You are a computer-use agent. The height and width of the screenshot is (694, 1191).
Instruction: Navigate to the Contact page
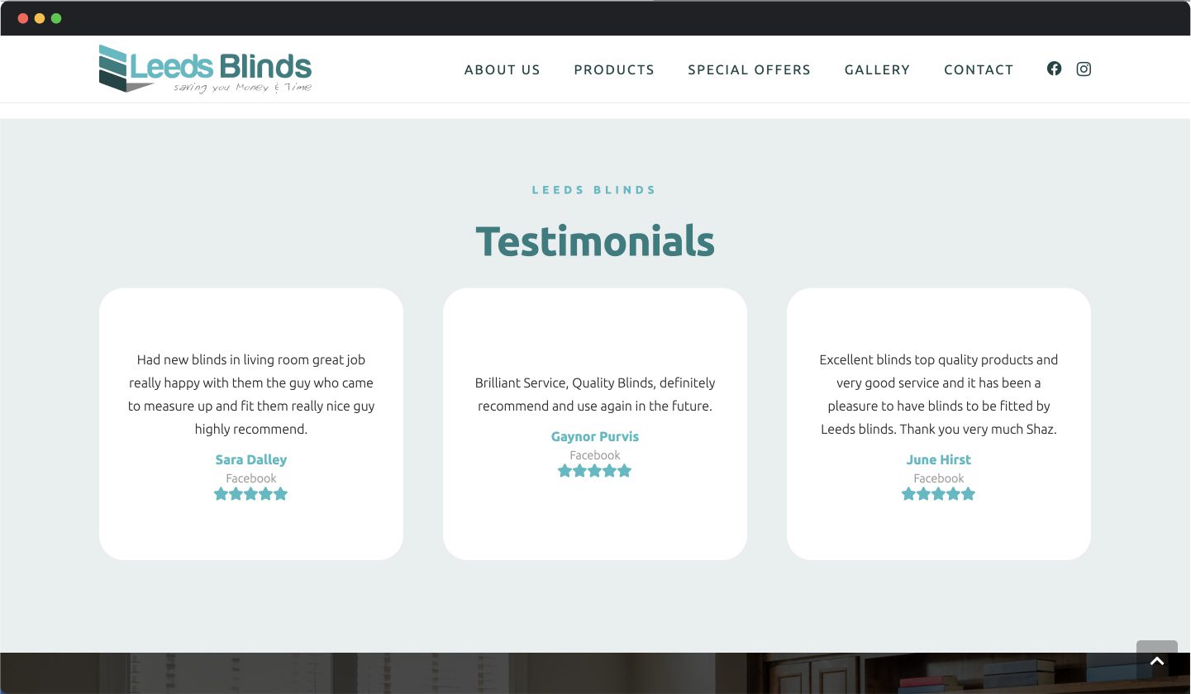tap(979, 70)
